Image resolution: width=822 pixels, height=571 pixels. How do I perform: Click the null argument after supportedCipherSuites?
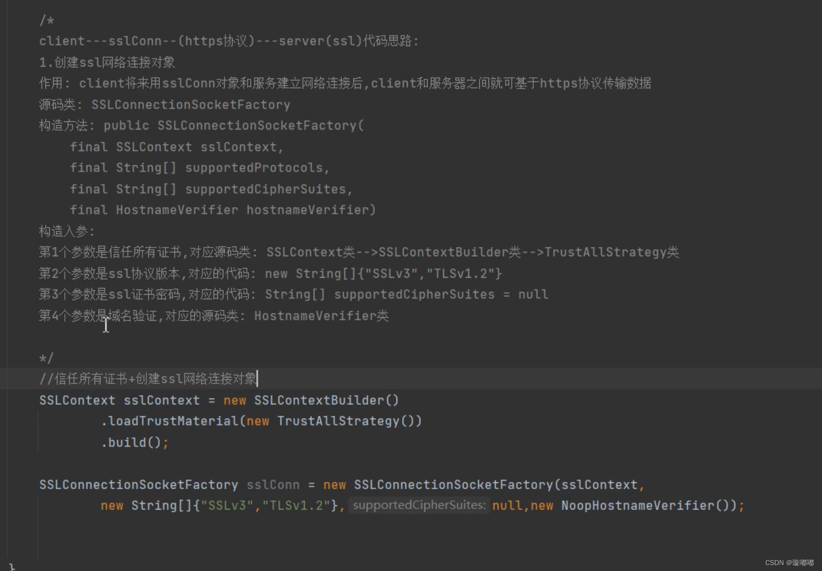tap(507, 505)
